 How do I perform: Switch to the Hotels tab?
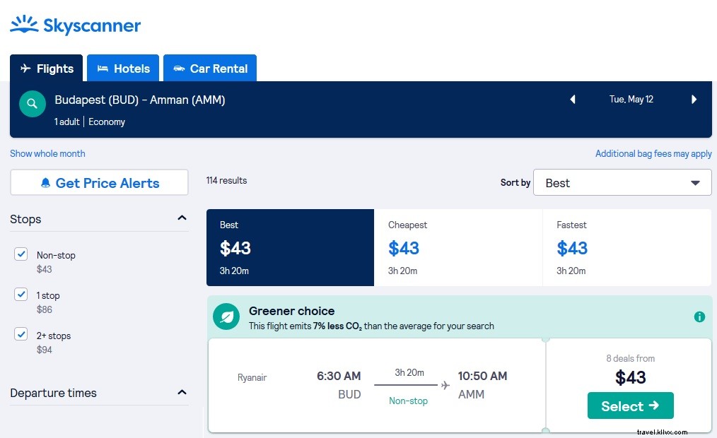(123, 69)
